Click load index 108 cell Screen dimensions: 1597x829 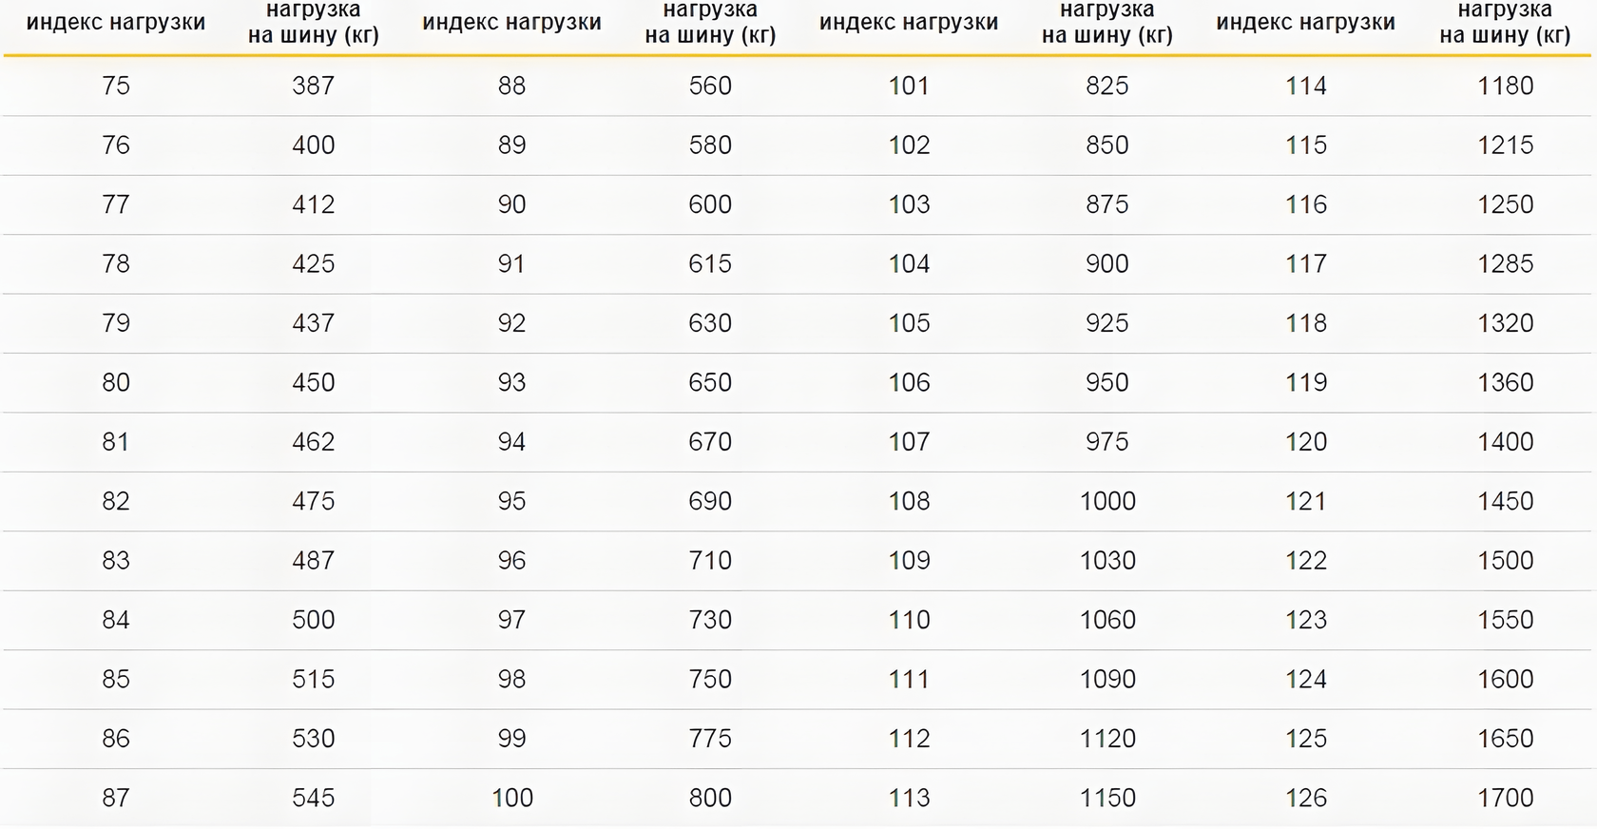click(x=909, y=501)
